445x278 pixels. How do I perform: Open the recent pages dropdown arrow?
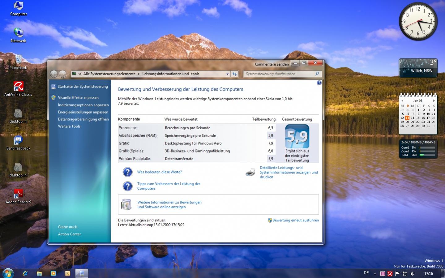(69, 74)
